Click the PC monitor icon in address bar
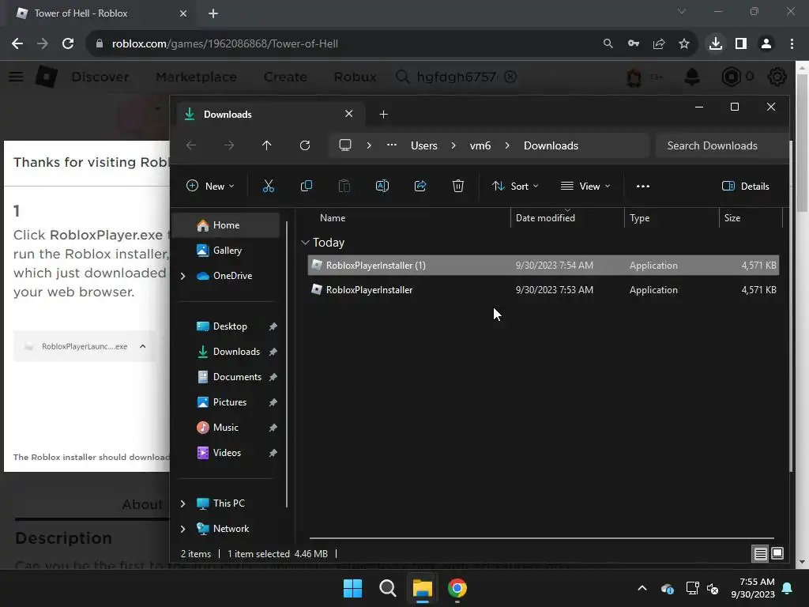This screenshot has width=809, height=607. click(345, 145)
